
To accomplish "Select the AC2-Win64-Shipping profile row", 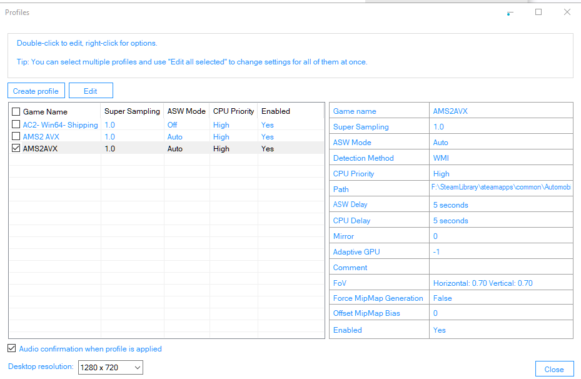I will [166, 125].
